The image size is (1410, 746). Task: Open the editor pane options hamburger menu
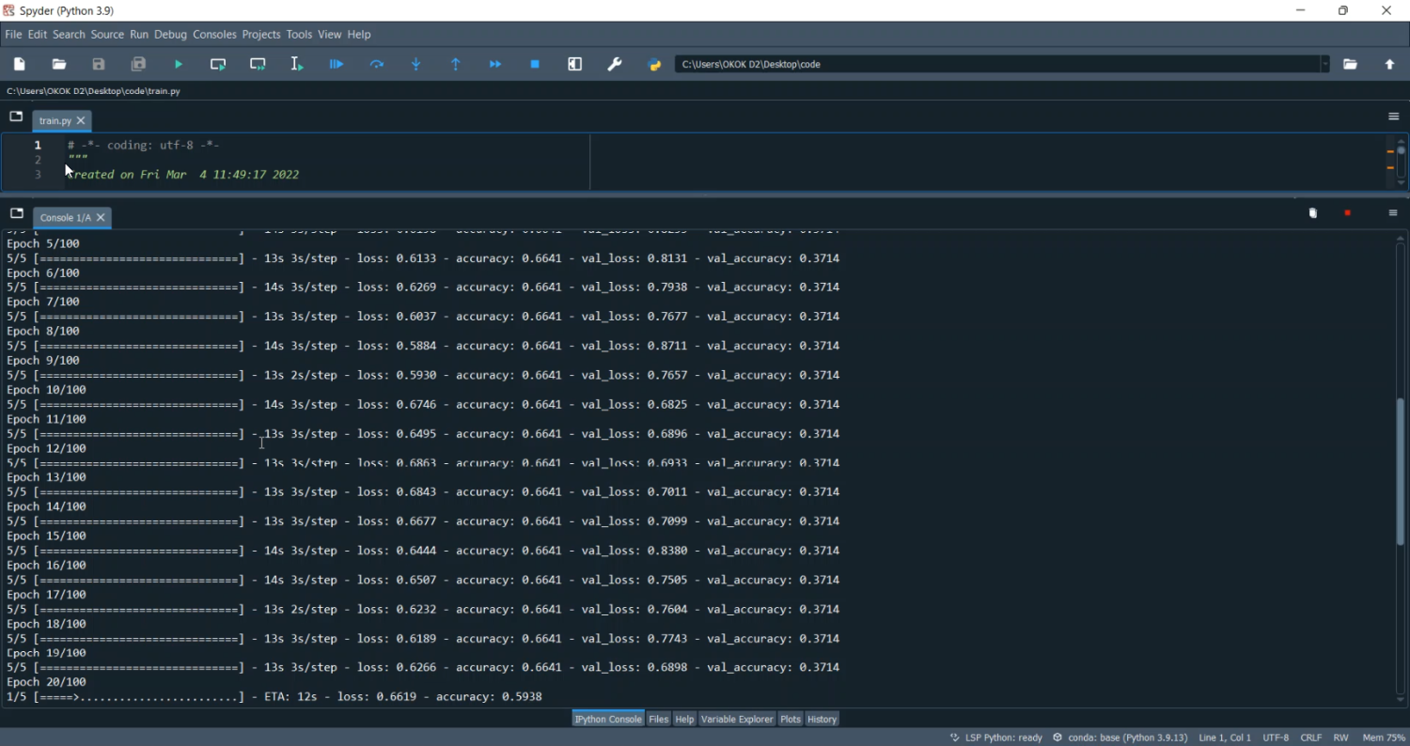coord(1393,117)
